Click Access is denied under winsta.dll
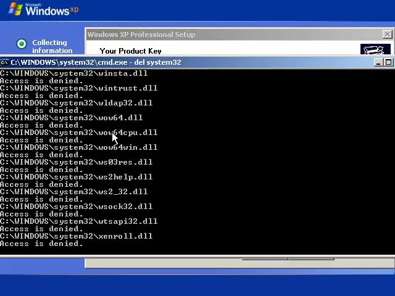 (41, 81)
